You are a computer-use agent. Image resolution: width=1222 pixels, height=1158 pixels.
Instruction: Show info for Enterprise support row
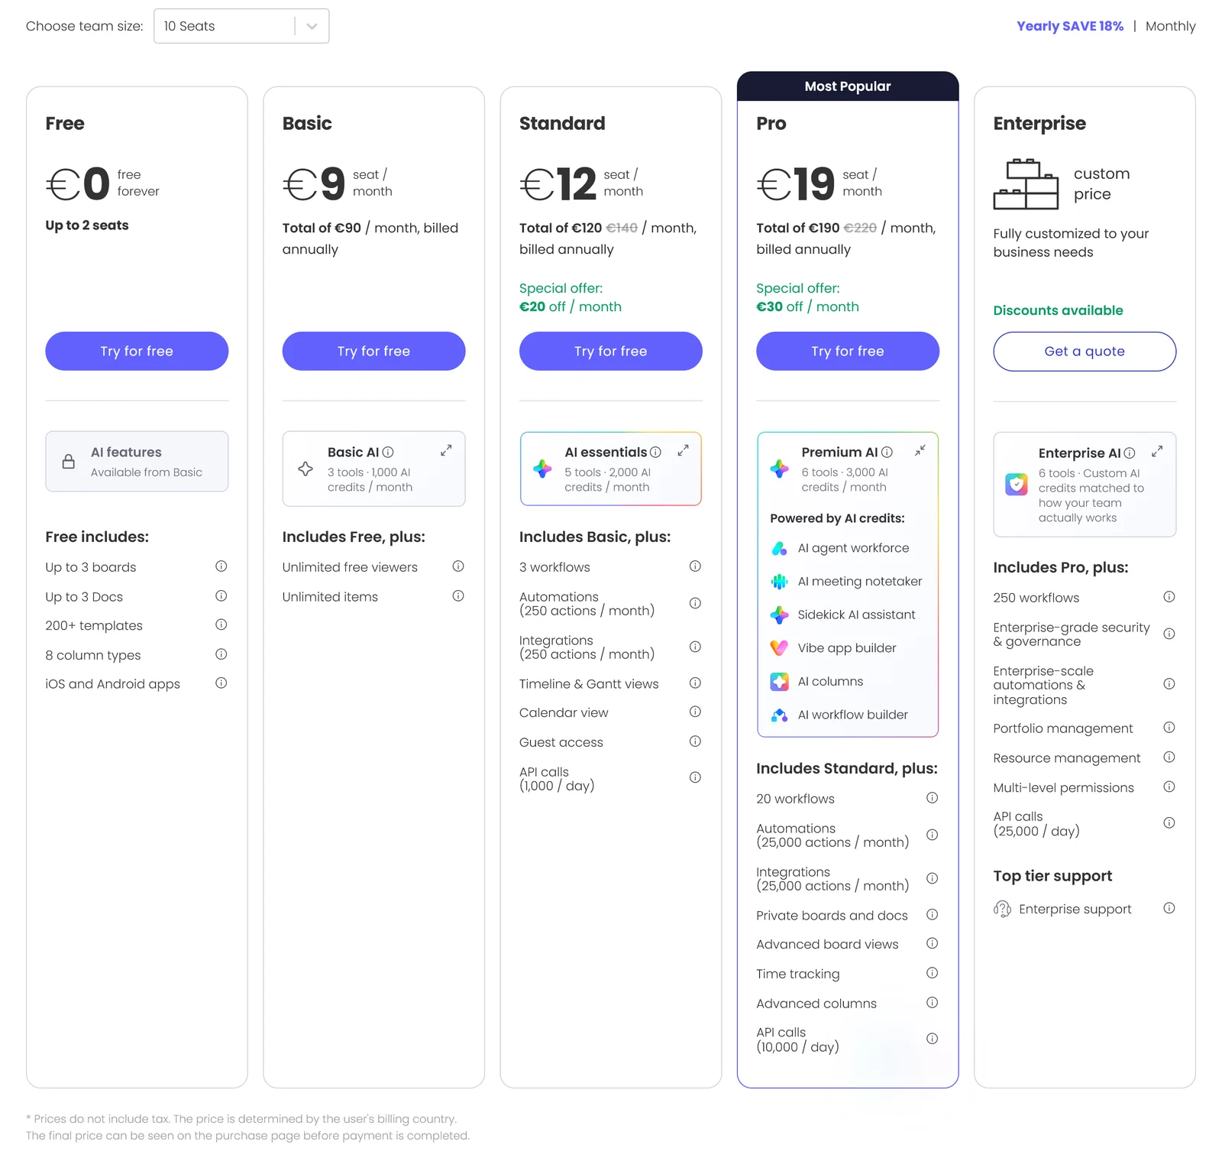[x=1169, y=908]
